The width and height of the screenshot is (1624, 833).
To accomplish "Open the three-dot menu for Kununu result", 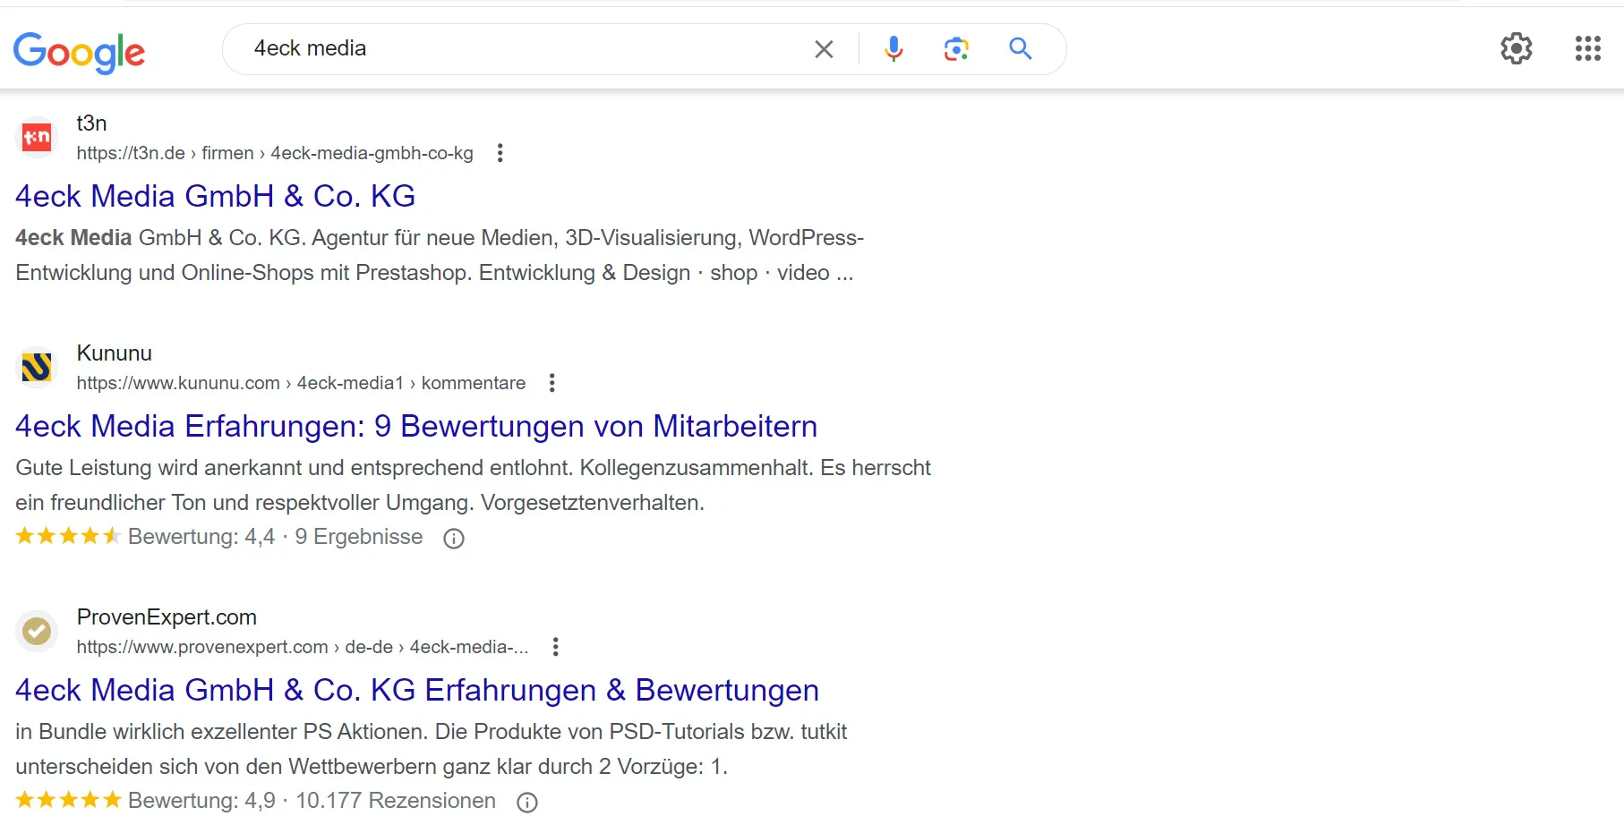I will point(552,383).
